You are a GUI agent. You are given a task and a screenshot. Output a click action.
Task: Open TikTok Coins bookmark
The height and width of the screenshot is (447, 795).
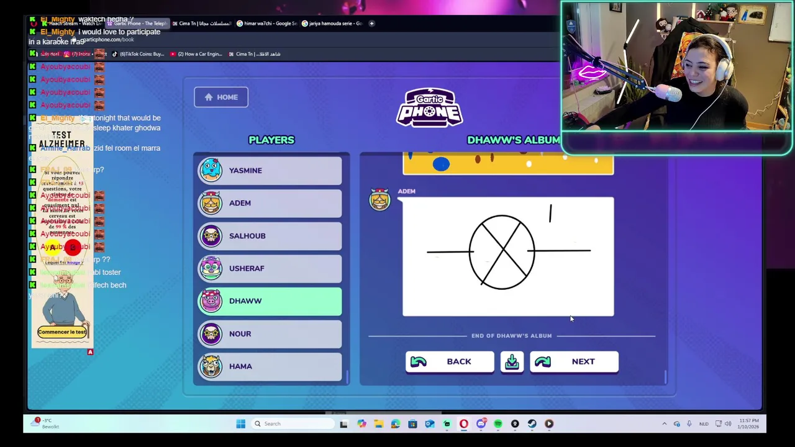(x=138, y=54)
